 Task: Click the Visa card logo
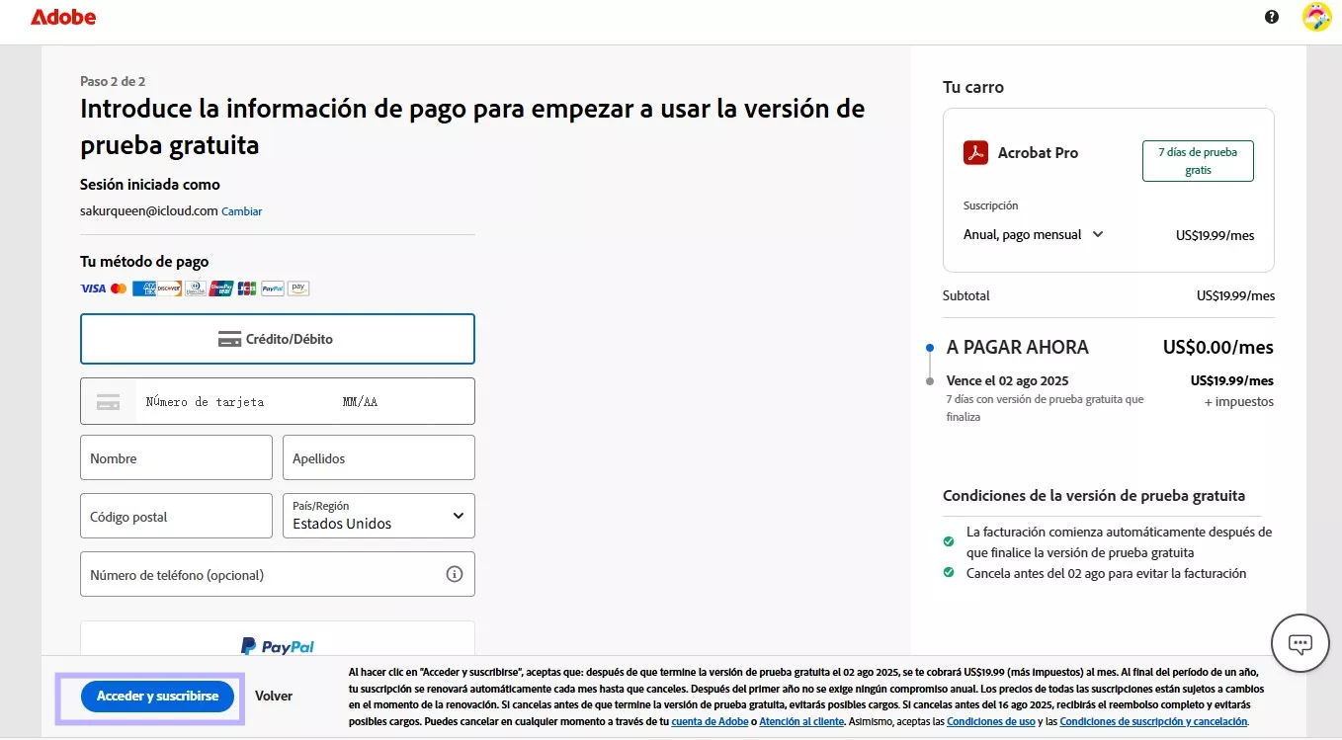point(93,288)
